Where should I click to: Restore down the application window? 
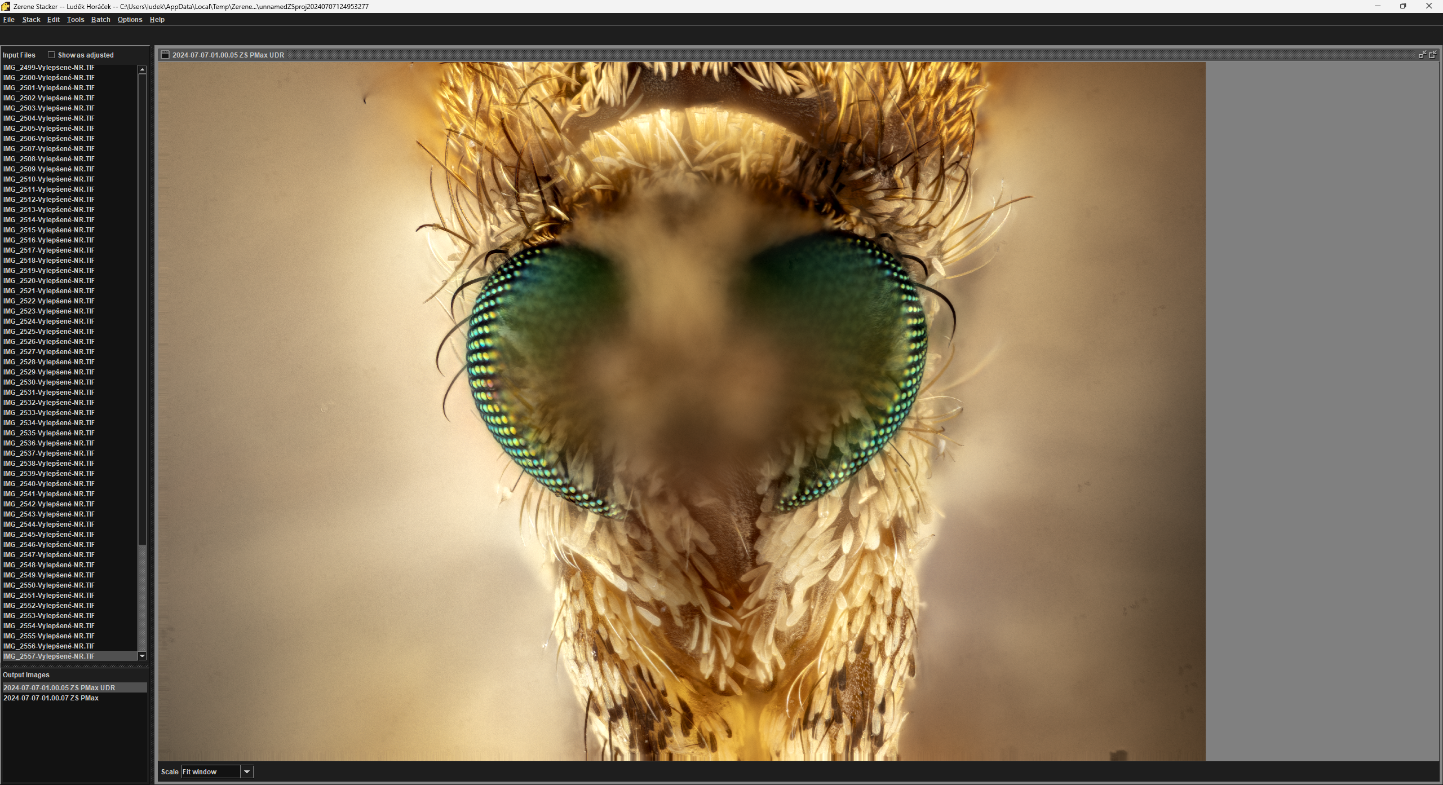(1403, 6)
